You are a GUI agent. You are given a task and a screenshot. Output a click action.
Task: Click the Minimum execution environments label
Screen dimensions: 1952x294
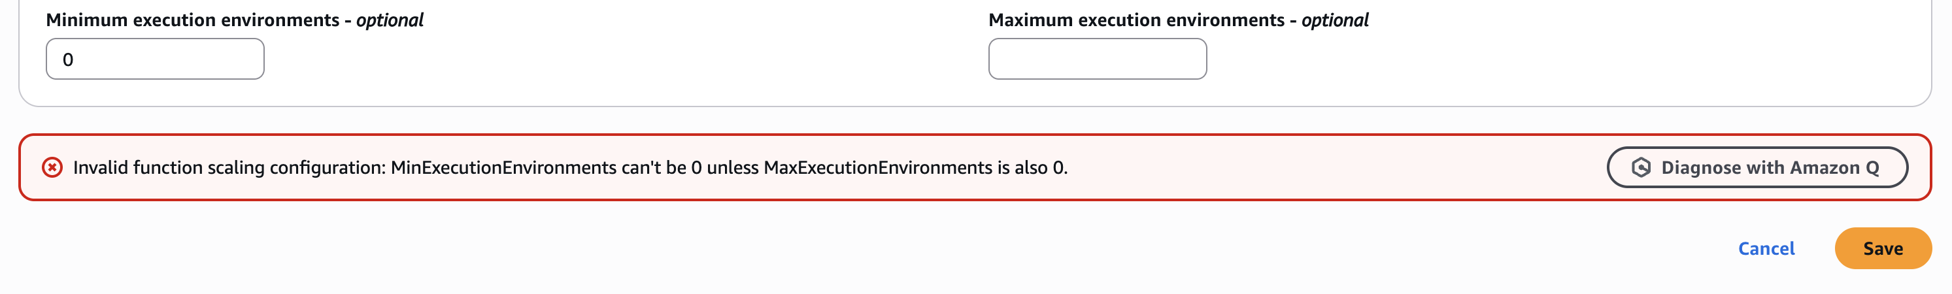pyautogui.click(x=192, y=20)
